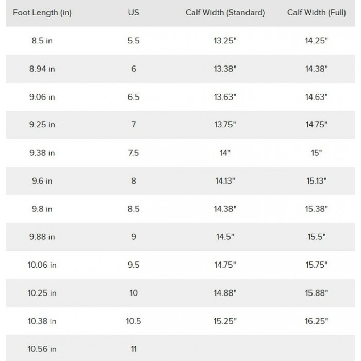Image resolution: width=361 pixels, height=361 pixels.
Task: Click US size 6 cell
Action: [134, 69]
